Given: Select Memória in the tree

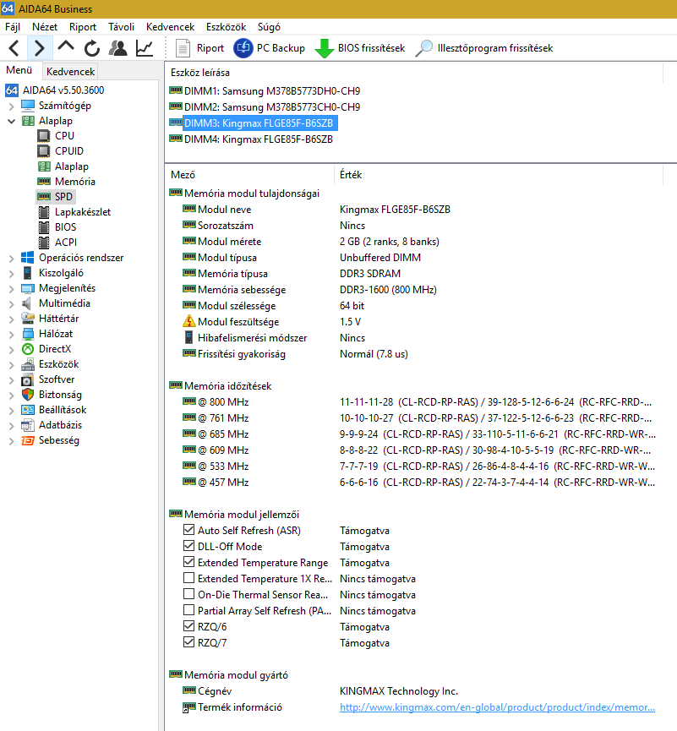Looking at the screenshot, I should pos(74,182).
